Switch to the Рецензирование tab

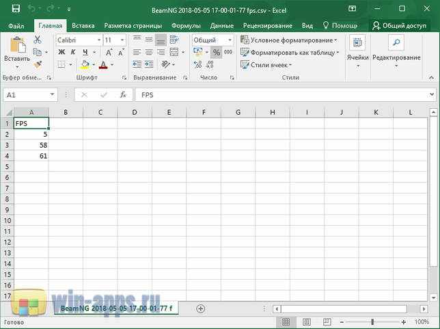[x=267, y=25]
